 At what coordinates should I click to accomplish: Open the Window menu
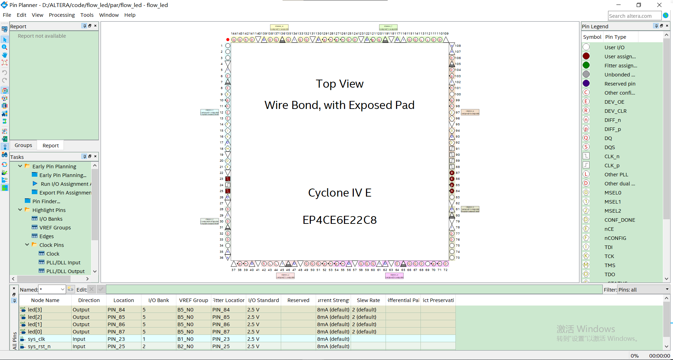point(109,15)
